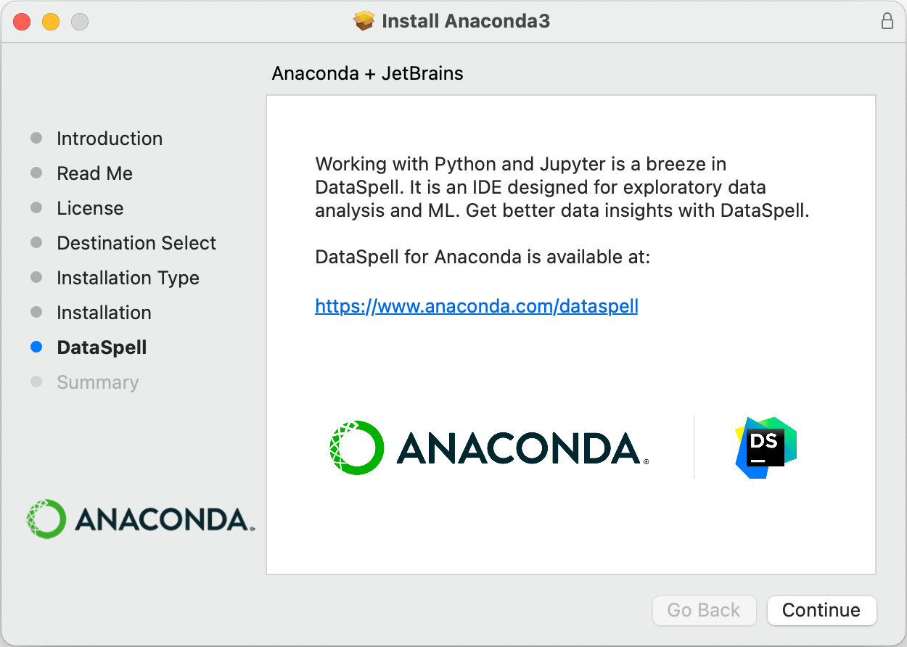Viewport: 907px width, 647px height.
Task: Click the Go Back button
Action: pos(704,610)
